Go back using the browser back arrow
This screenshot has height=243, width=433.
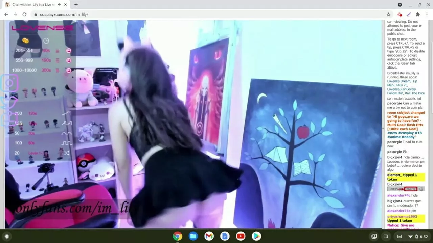[6, 15]
